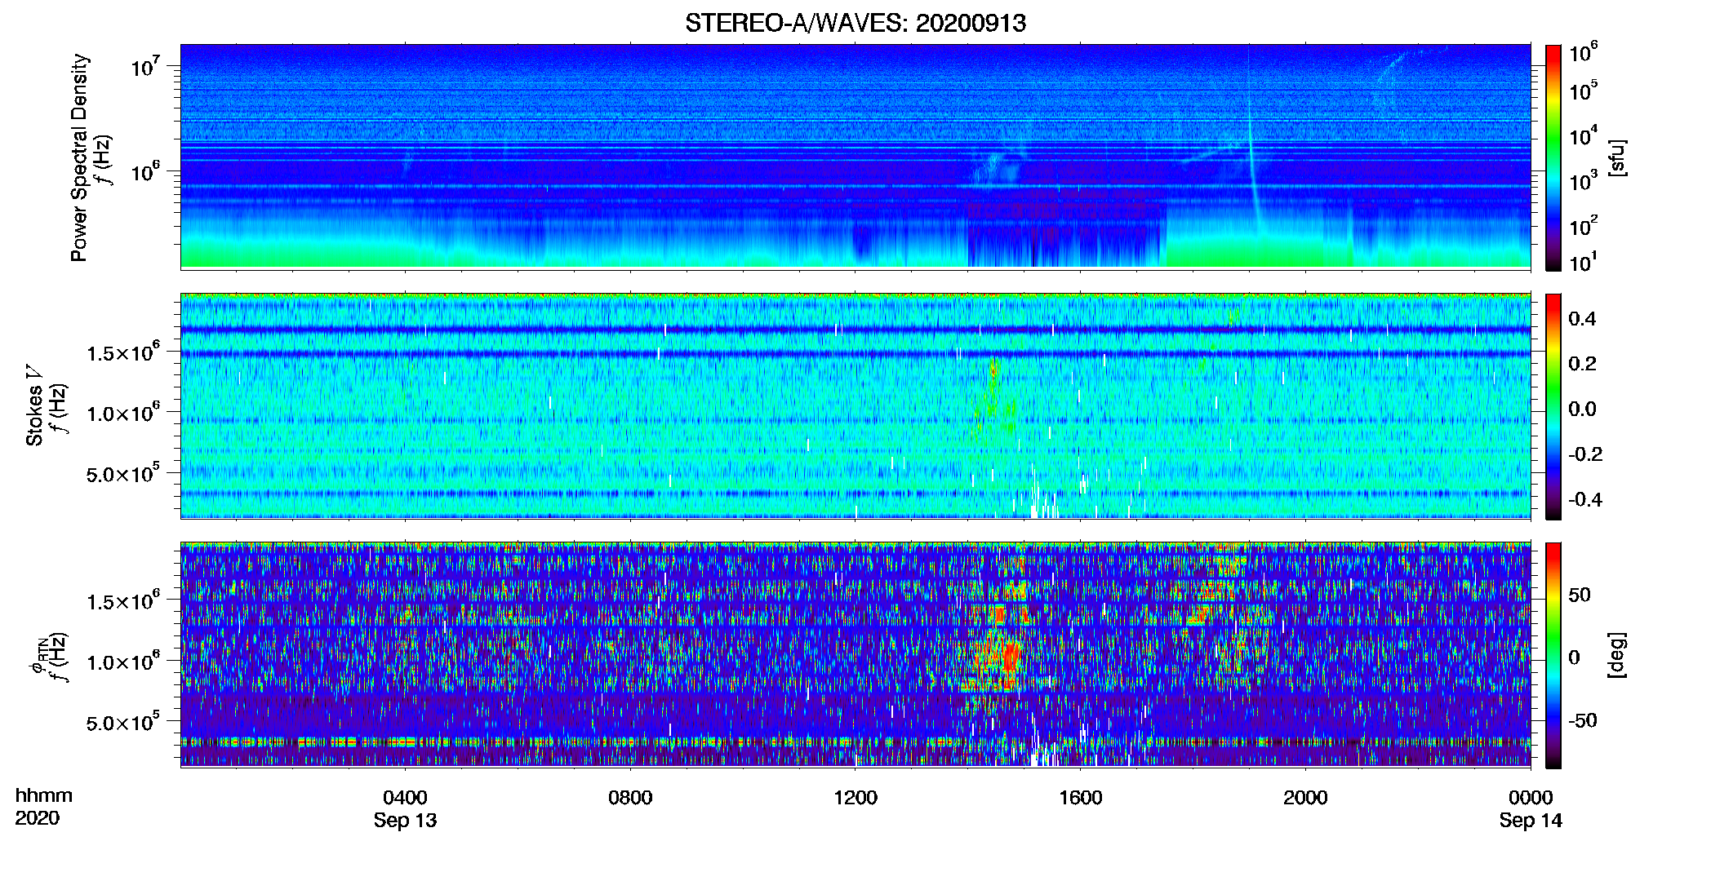
Task: Click the power colorbar 10^3 label
Action: click(1583, 181)
